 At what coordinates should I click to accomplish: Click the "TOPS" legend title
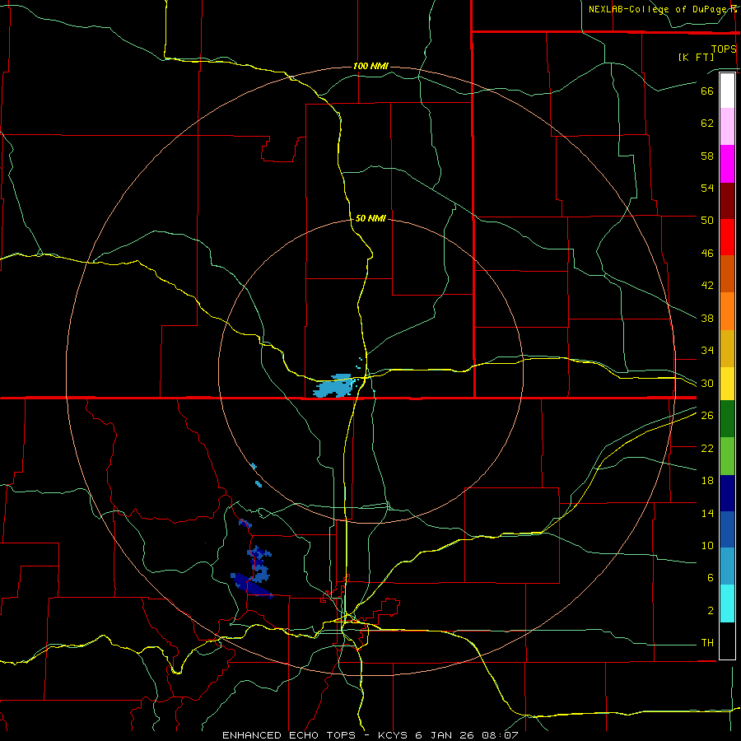click(x=724, y=49)
